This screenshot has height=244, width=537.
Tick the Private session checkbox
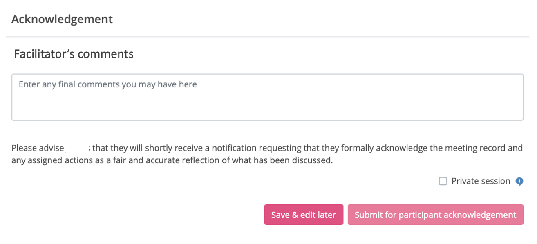(x=443, y=181)
